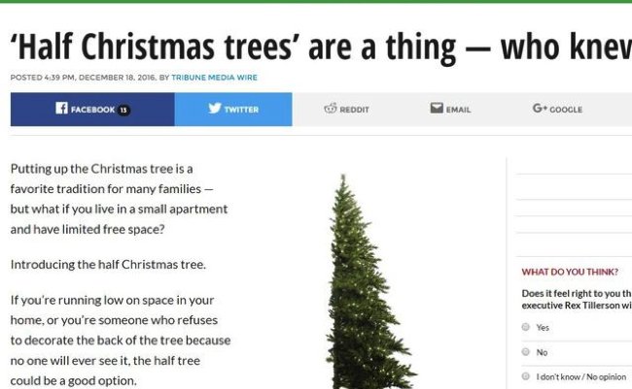Click the Facebook share count badge
632x389 pixels.
point(123,110)
